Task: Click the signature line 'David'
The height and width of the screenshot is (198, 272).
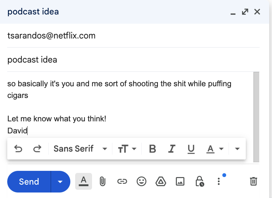Action: (17, 131)
